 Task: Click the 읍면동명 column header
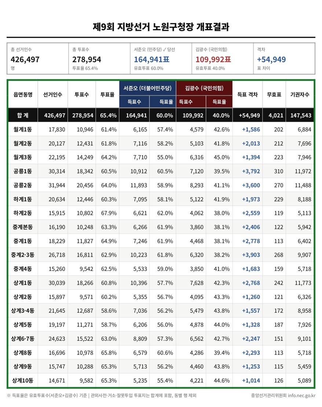(23, 95)
